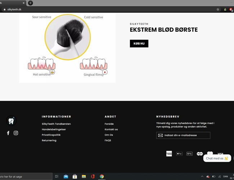Switch to Chrome in the taskbar
The width and height of the screenshot is (234, 180).
click(102, 176)
